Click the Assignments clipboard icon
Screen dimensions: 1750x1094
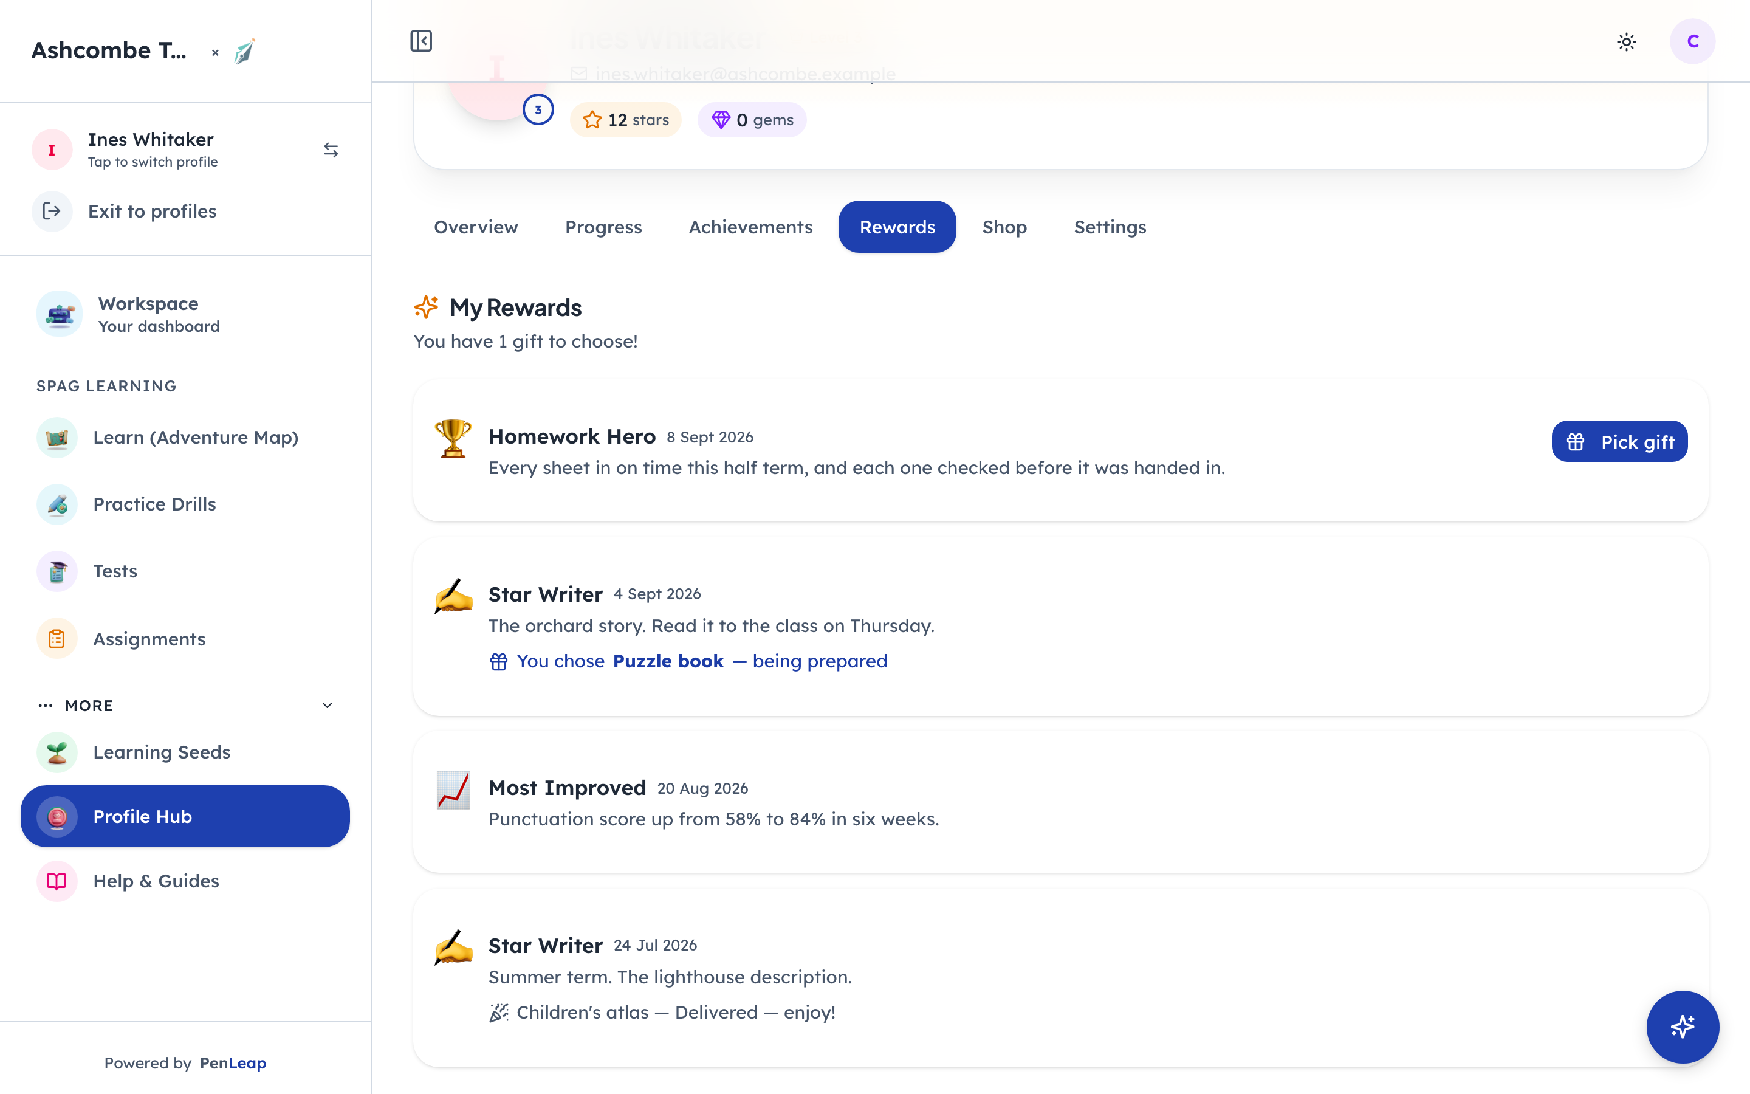pyautogui.click(x=57, y=639)
